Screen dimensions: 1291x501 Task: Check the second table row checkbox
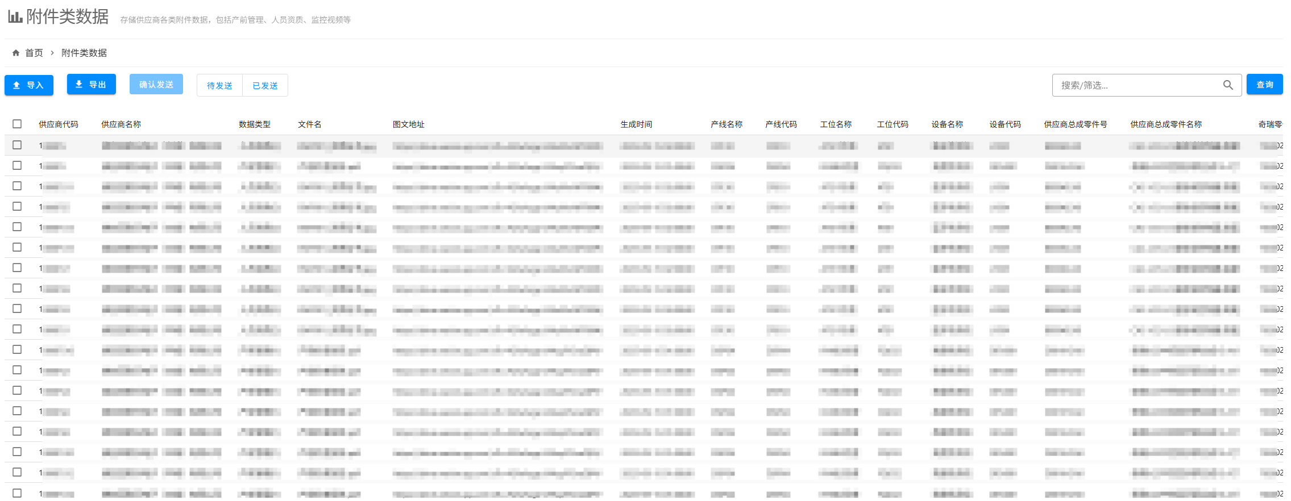pos(17,166)
